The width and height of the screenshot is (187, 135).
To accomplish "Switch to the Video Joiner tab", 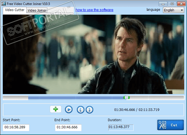I will coord(37,11).
